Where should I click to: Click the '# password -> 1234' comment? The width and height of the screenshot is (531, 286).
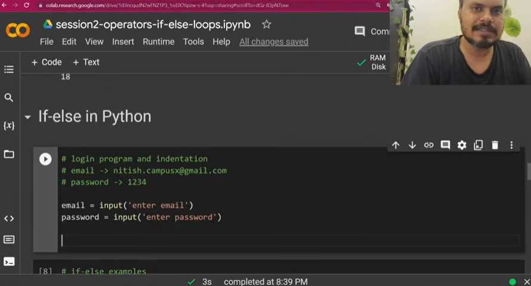click(104, 182)
